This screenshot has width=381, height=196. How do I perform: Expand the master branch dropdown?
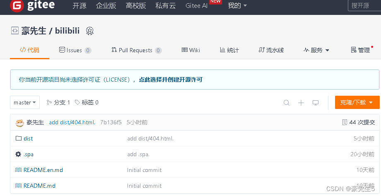tap(25, 102)
